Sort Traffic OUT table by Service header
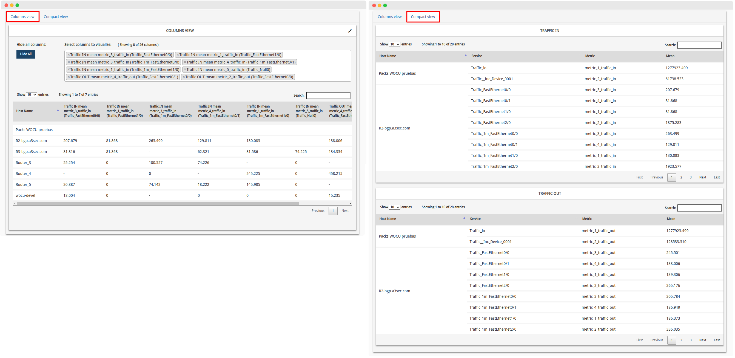Image resolution: width=735 pixels, height=358 pixels. pyautogui.click(x=475, y=219)
